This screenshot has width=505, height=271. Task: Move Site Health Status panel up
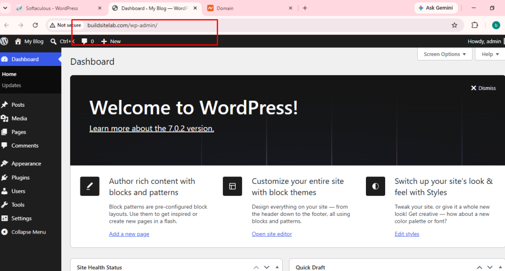[x=256, y=268]
